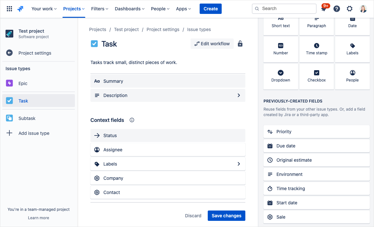Click the Save changes button
The height and width of the screenshot is (227, 374).
point(226,216)
